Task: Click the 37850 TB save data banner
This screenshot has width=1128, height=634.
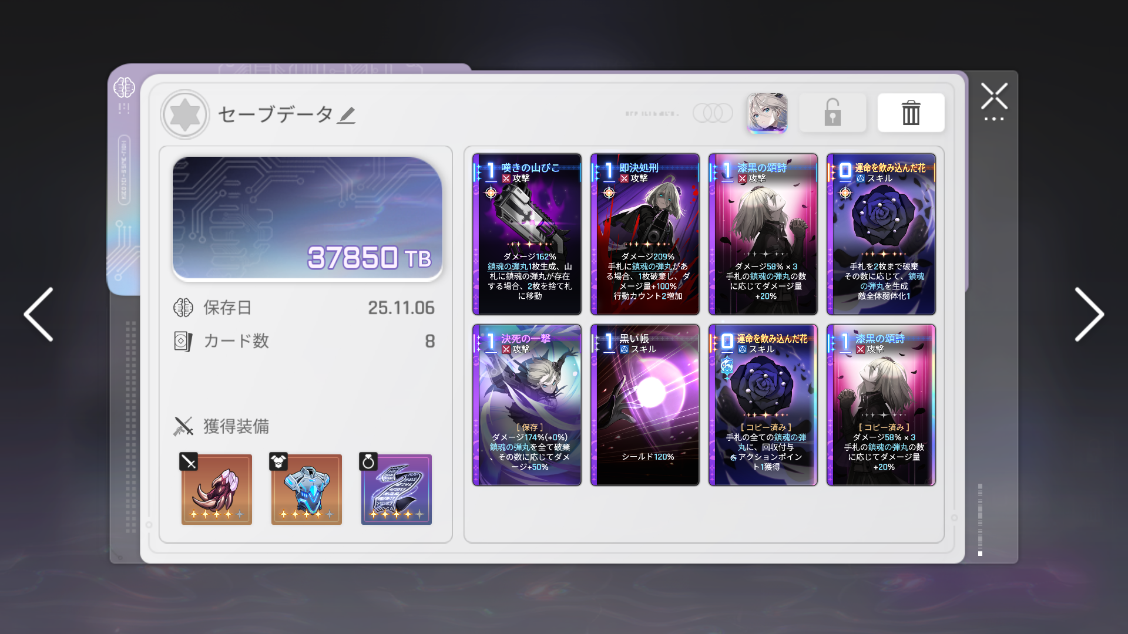Action: coord(307,219)
